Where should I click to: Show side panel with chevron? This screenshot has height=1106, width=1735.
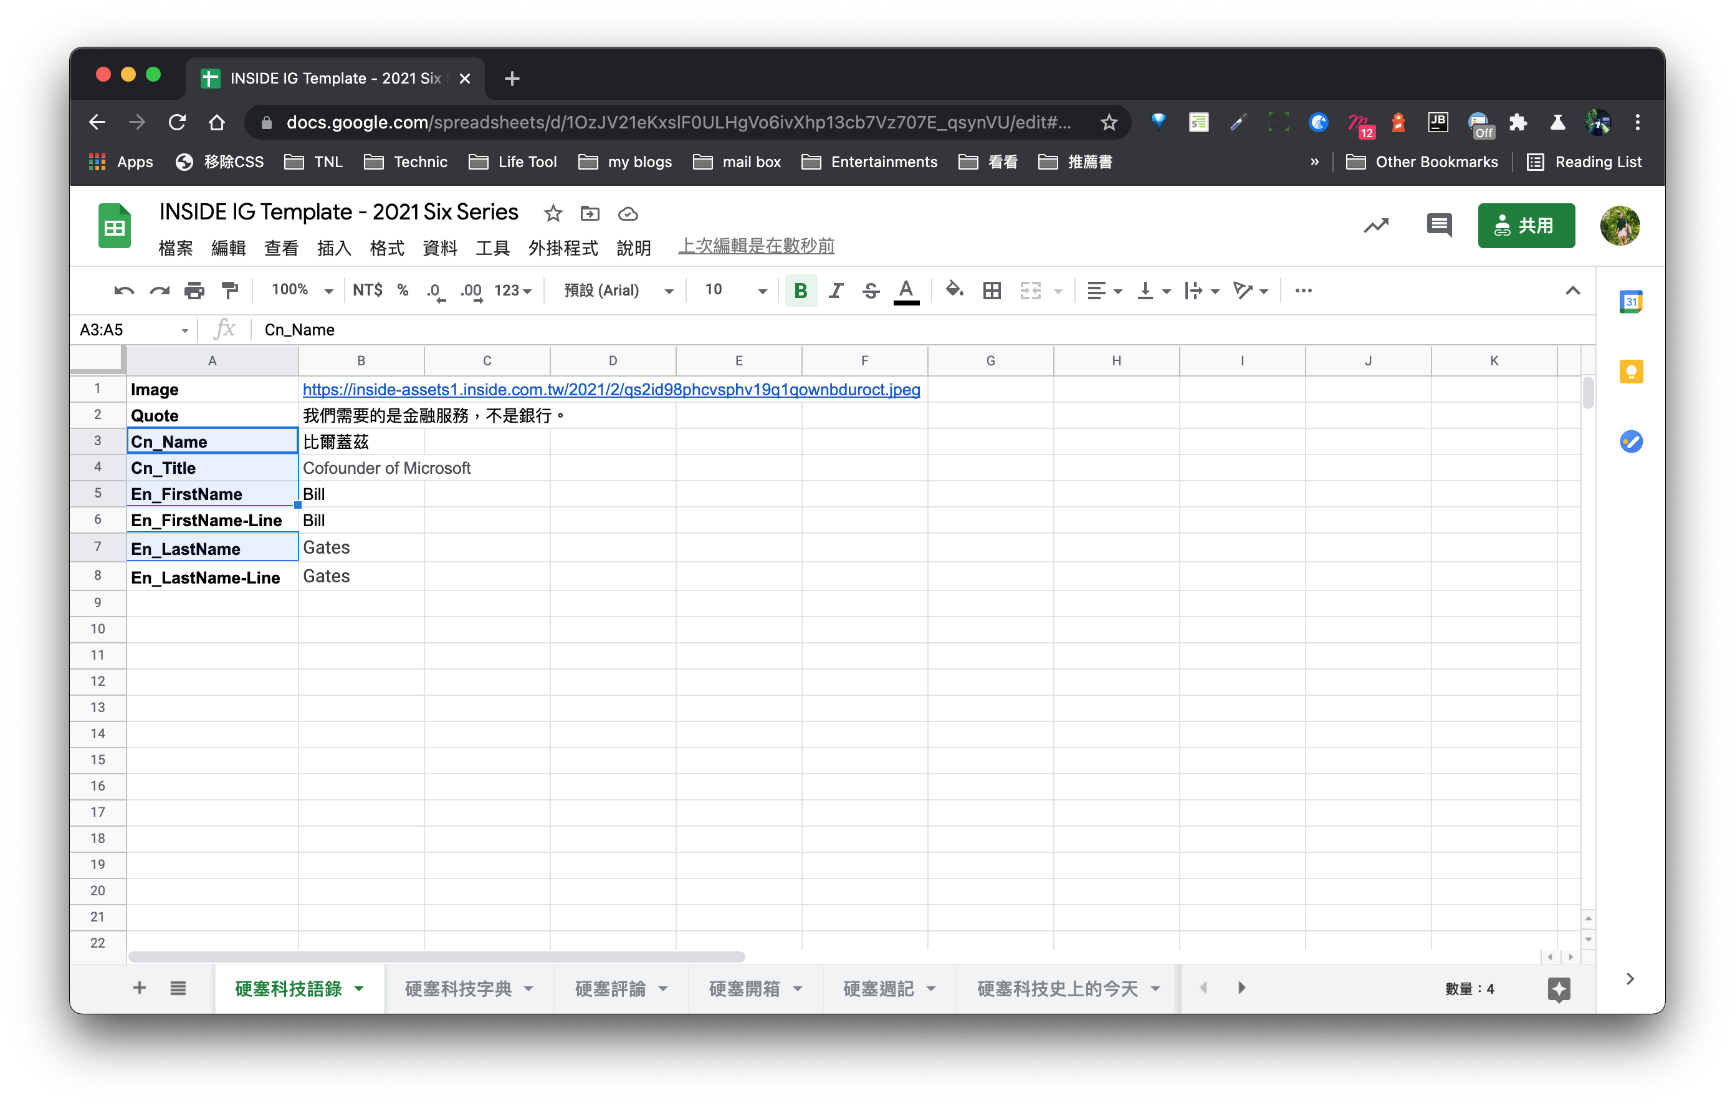[1630, 979]
